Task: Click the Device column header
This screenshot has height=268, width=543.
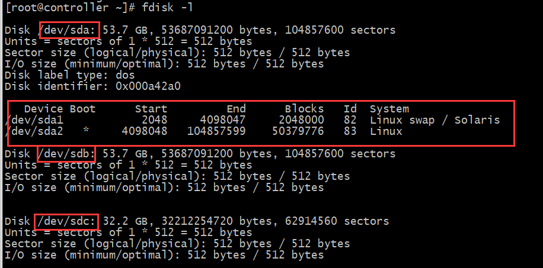Action: [x=43, y=109]
